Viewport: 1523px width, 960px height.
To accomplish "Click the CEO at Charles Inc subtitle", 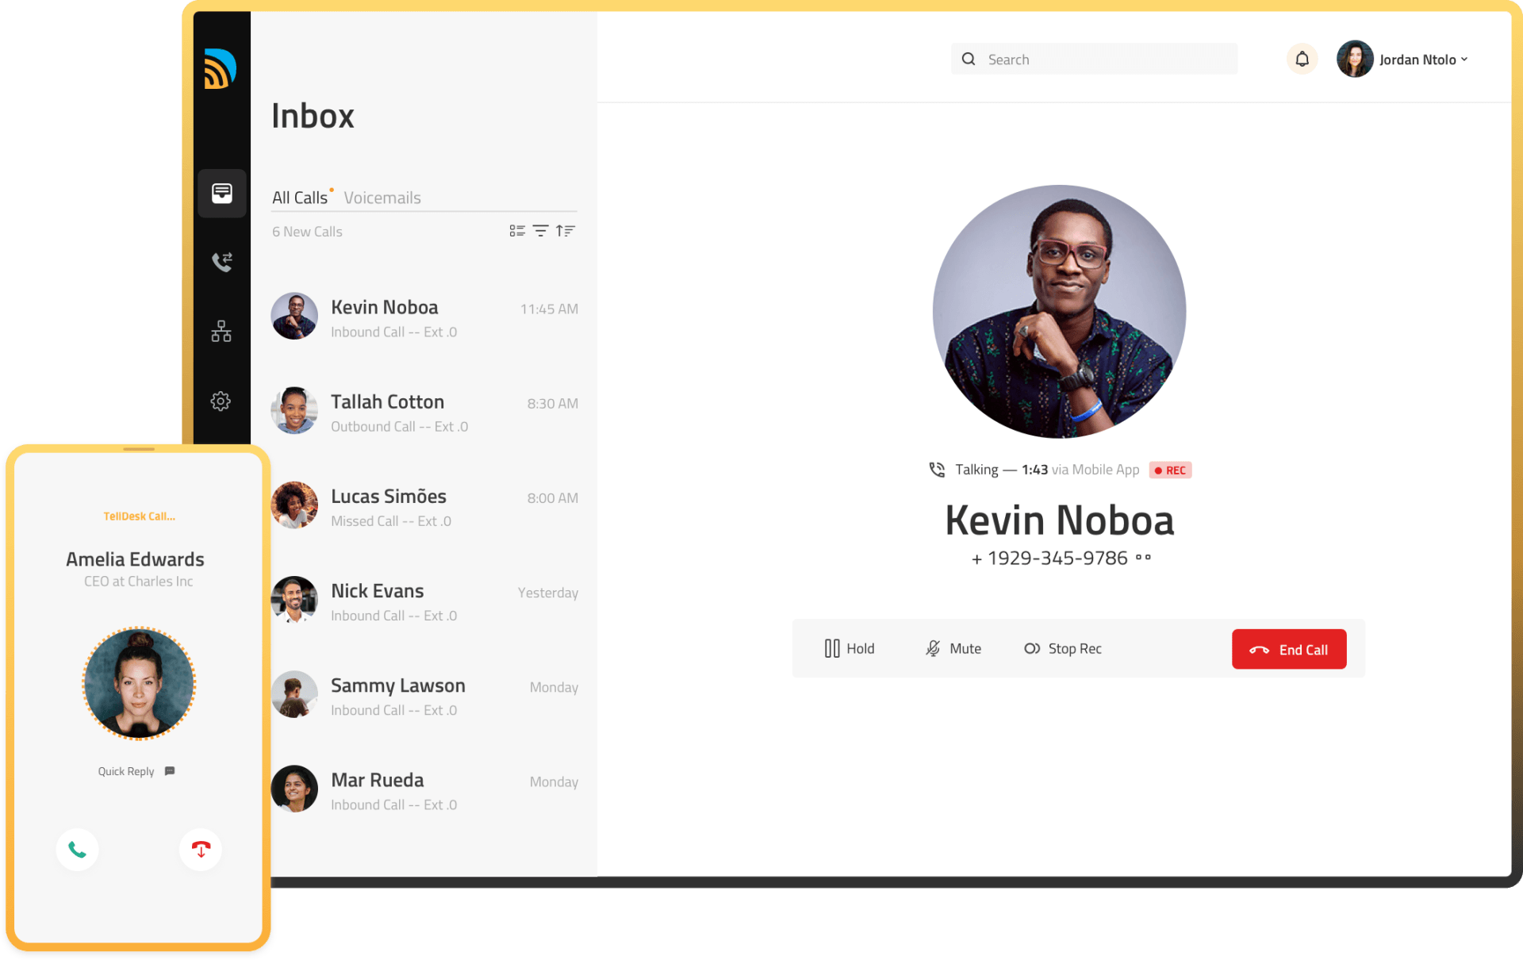I will click(139, 582).
